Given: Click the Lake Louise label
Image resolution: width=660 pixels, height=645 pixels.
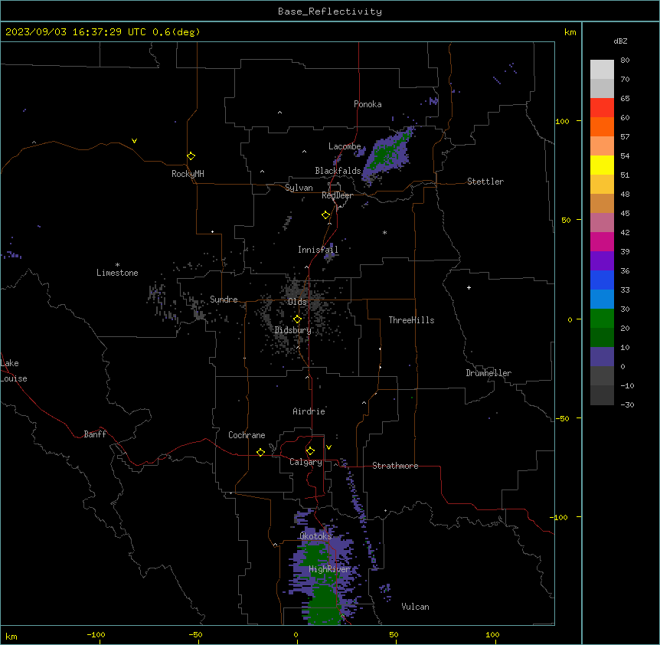Looking at the screenshot, I should pyautogui.click(x=14, y=371).
